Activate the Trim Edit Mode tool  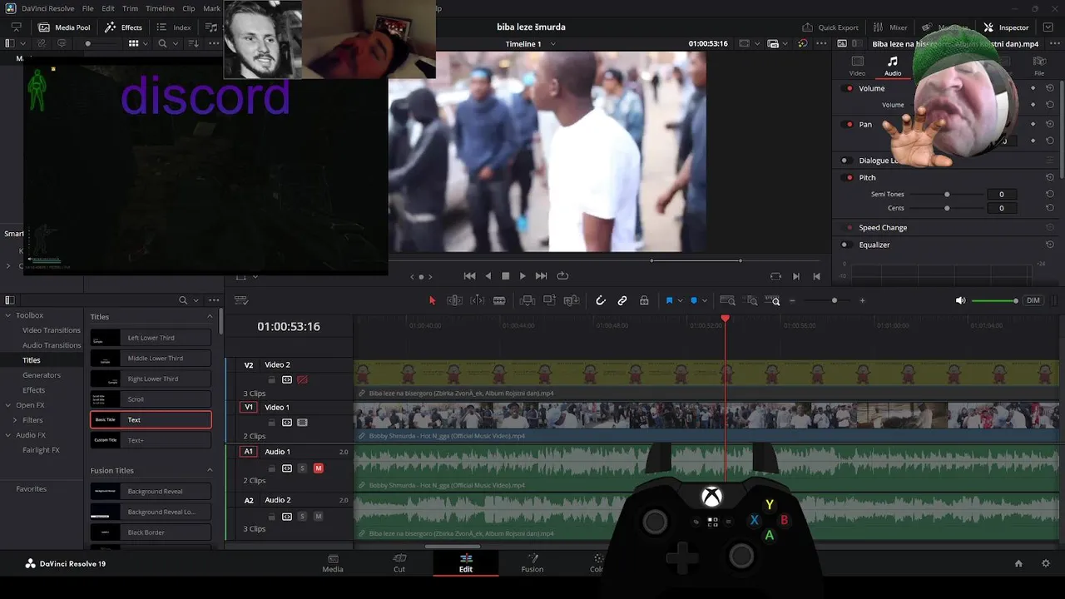pyautogui.click(x=454, y=300)
